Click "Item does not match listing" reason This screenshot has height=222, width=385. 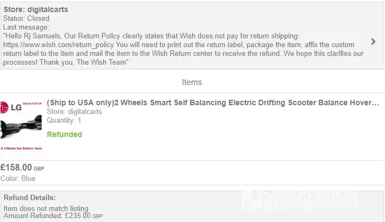[x=46, y=208]
